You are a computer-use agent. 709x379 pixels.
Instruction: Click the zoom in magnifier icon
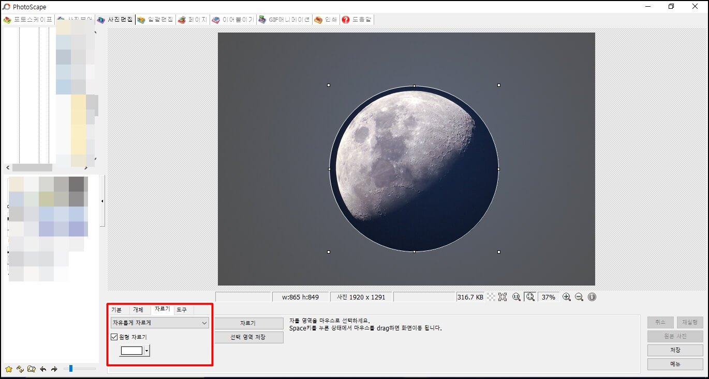567,297
